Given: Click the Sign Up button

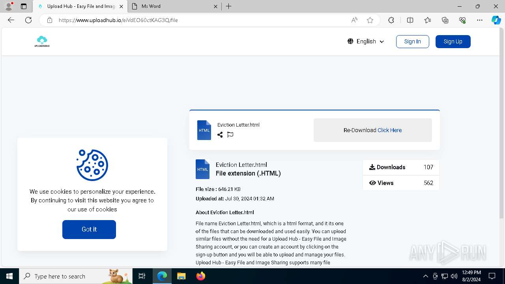Looking at the screenshot, I should click(453, 41).
